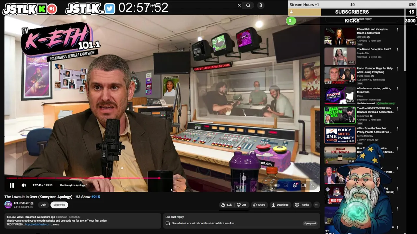The width and height of the screenshot is (417, 234).
Task: Click the 'Rise of ICE Towns' thumbnail
Action: [x=340, y=155]
